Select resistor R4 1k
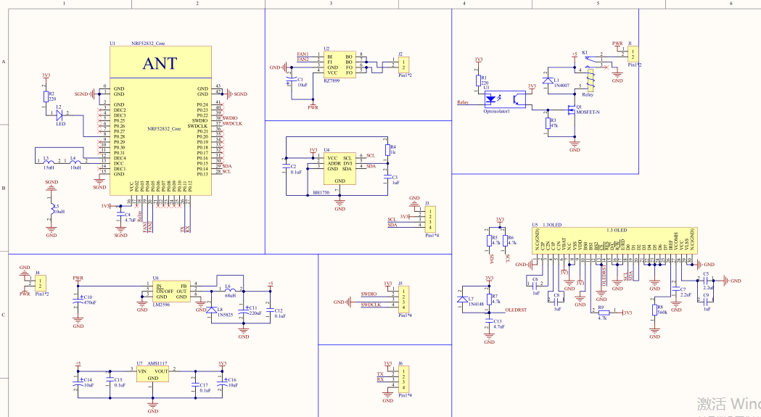Image resolution: width=761 pixels, height=417 pixels. pos(387,150)
